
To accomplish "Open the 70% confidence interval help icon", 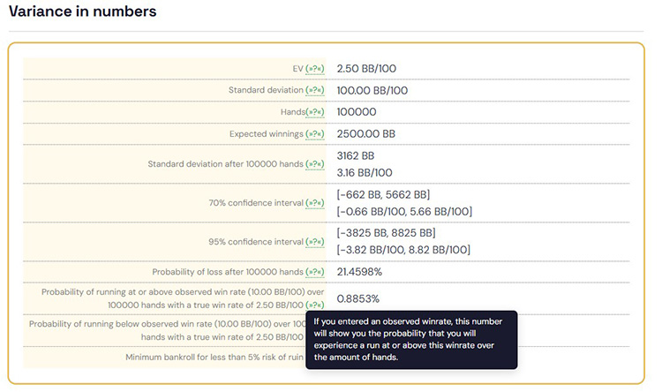I will 314,203.
